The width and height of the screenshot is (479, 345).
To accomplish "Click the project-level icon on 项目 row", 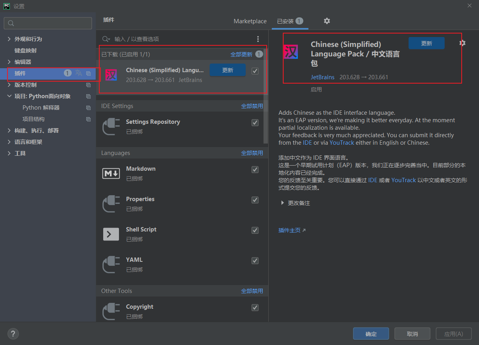I will [89, 96].
